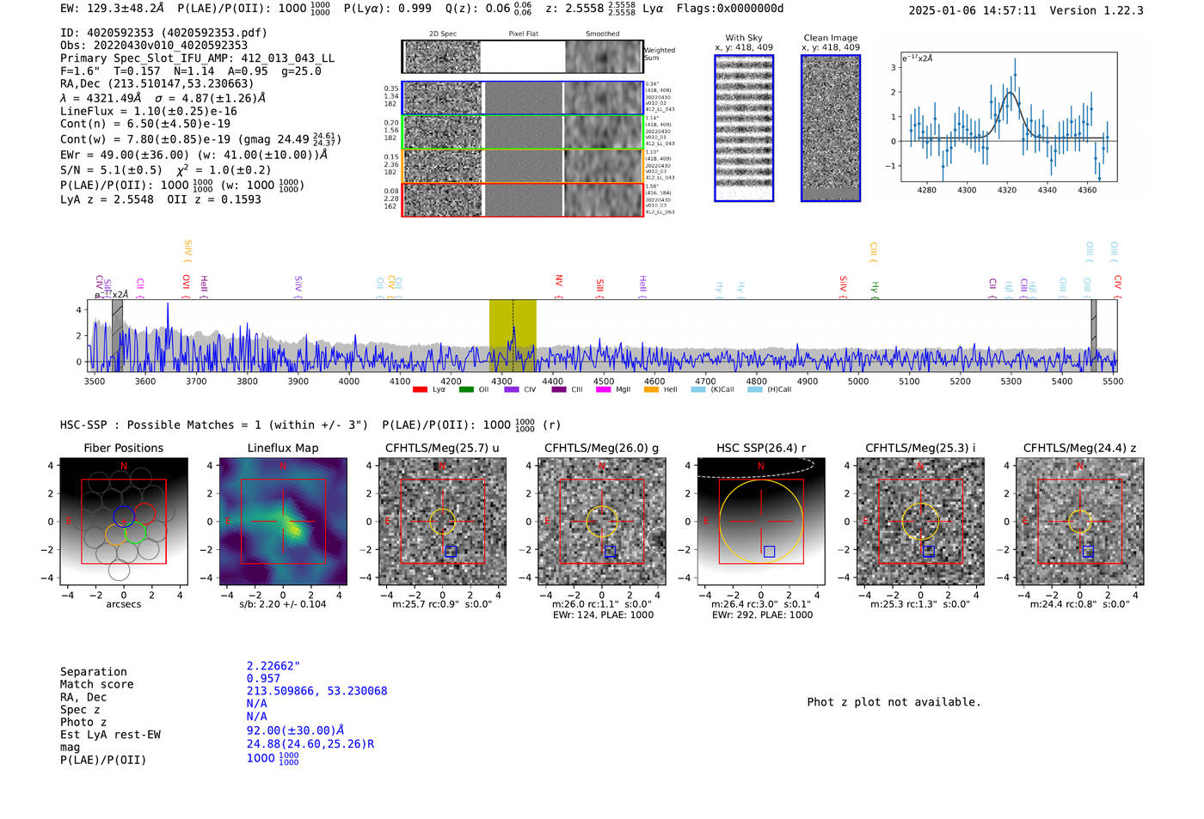1204x819 pixels.
Task: Click 'EWr: 292, PLAE: 1000' under HSC cutout
Action: click(x=762, y=615)
